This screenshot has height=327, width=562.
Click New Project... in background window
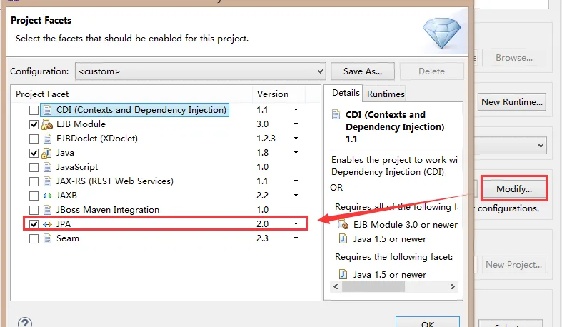513,265
